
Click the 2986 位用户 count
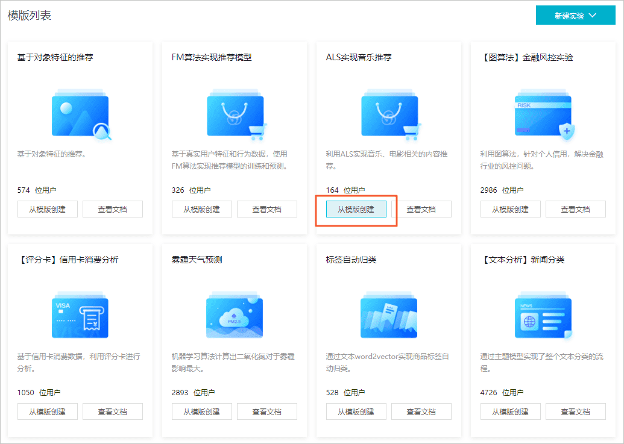pos(502,190)
